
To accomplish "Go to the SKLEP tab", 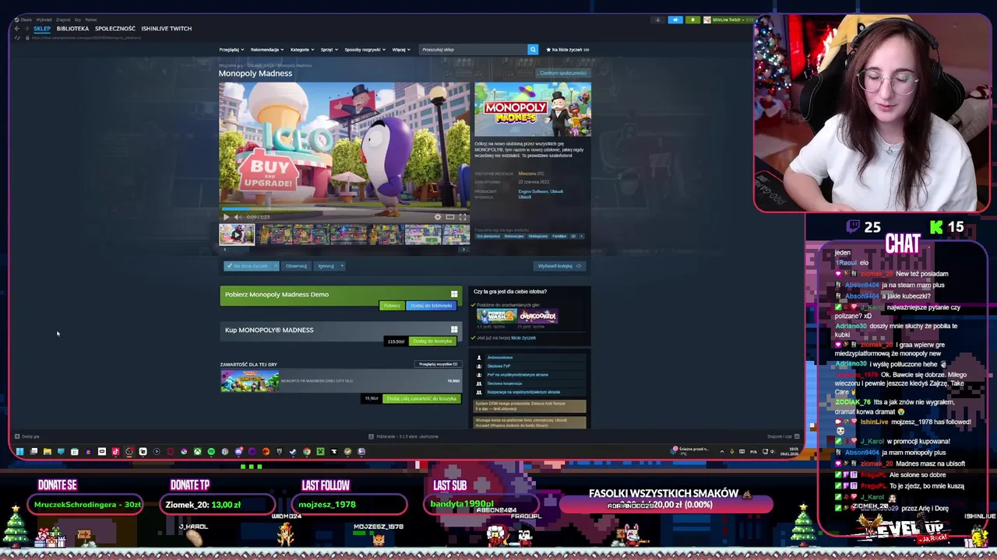I will (42, 29).
